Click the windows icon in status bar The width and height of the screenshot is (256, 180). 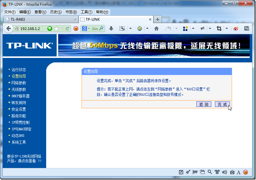202,172
